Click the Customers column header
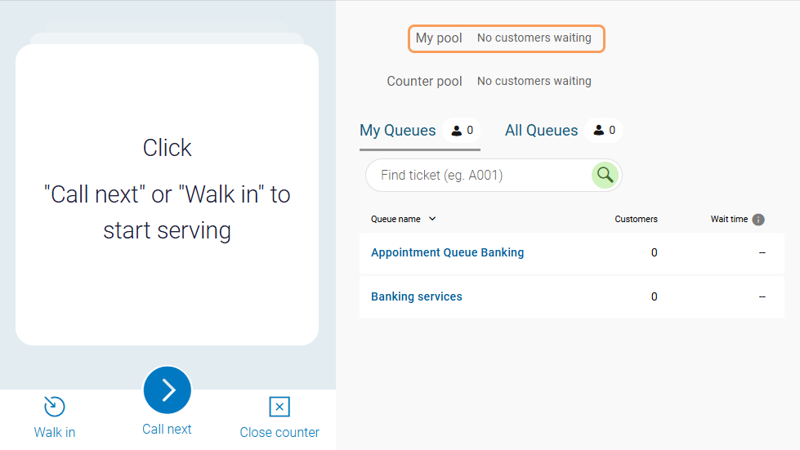The width and height of the screenshot is (800, 450). [636, 219]
